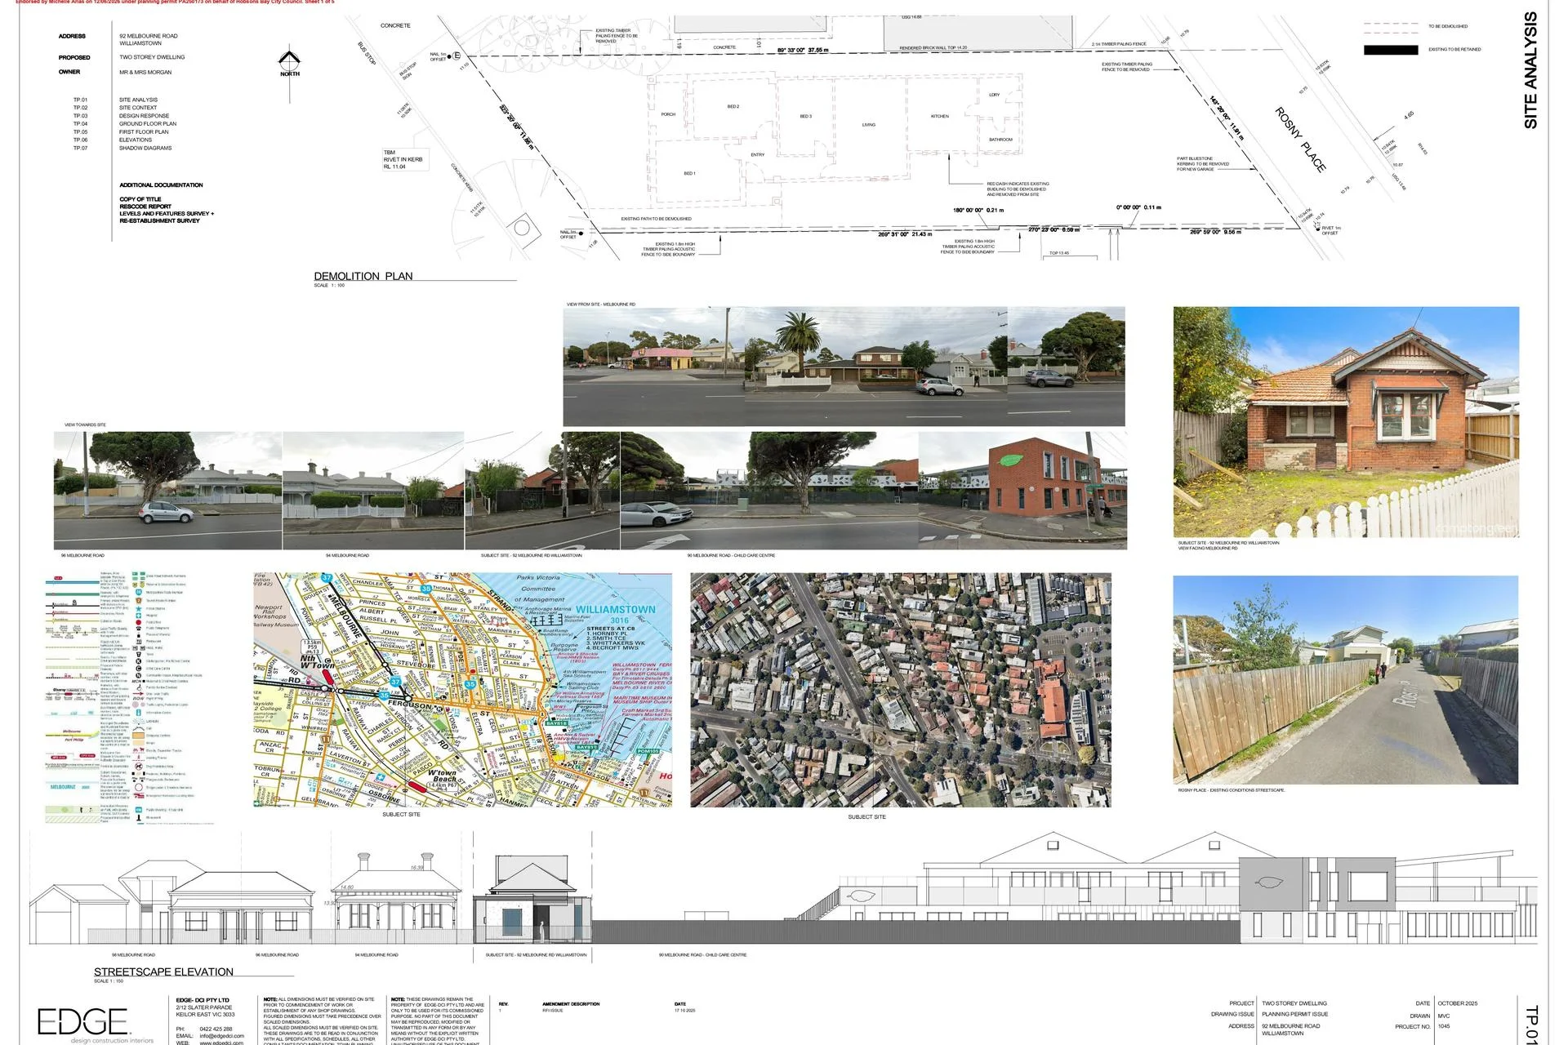Select 'FIRST FLOOR PLAN' in the drawing list
This screenshot has height=1045, width=1568.
tap(144, 132)
